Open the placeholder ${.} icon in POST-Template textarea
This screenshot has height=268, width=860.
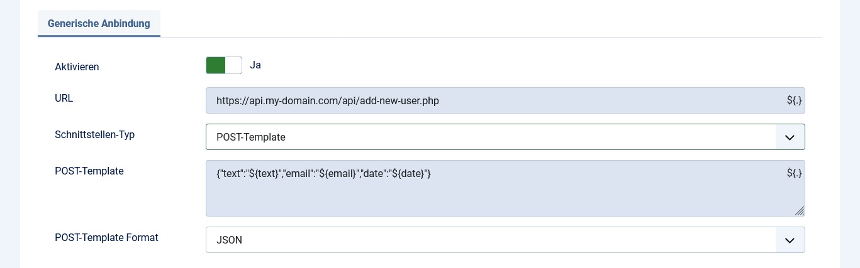[794, 173]
